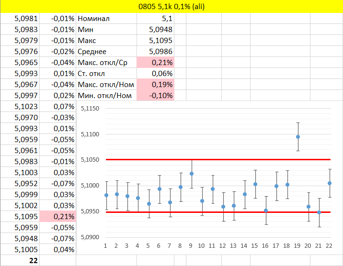
Task: Click the "Макс" label cell
Action: tap(106, 41)
